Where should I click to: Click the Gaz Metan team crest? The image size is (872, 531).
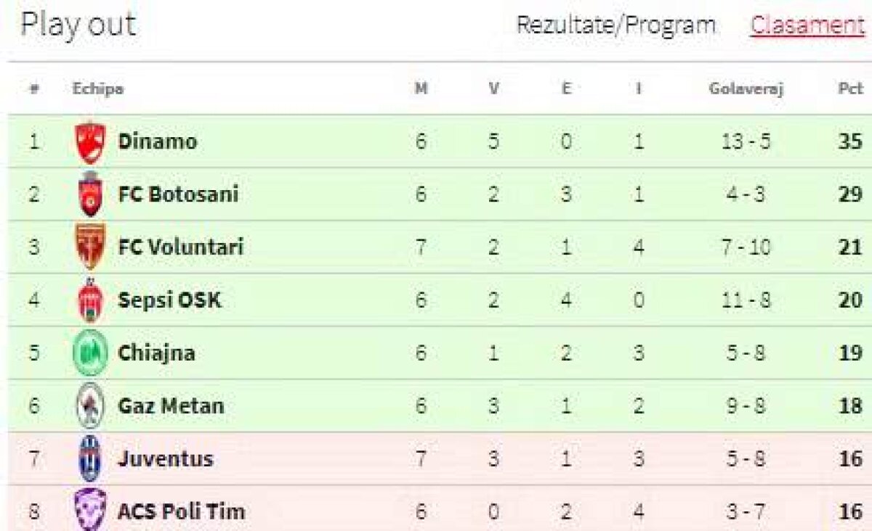[90, 406]
